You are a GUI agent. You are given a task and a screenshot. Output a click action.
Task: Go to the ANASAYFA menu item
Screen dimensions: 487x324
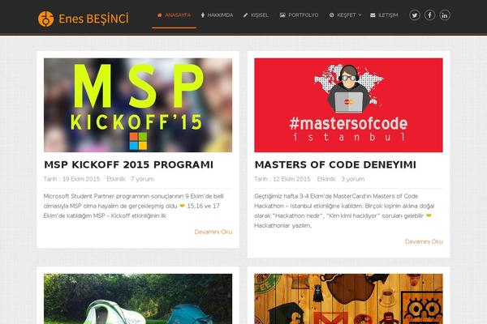174,15
